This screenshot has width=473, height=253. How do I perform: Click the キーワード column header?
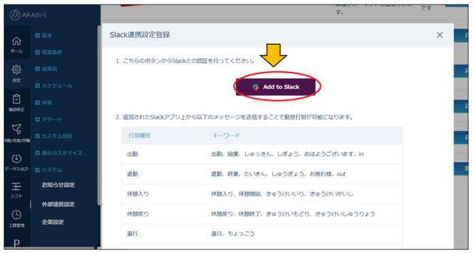pyautogui.click(x=226, y=136)
